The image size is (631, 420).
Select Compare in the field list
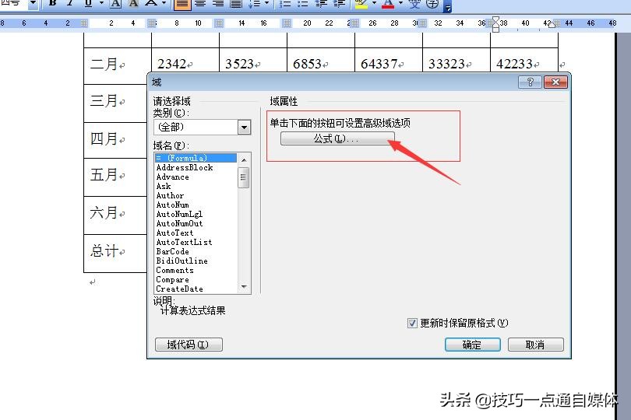pos(196,279)
